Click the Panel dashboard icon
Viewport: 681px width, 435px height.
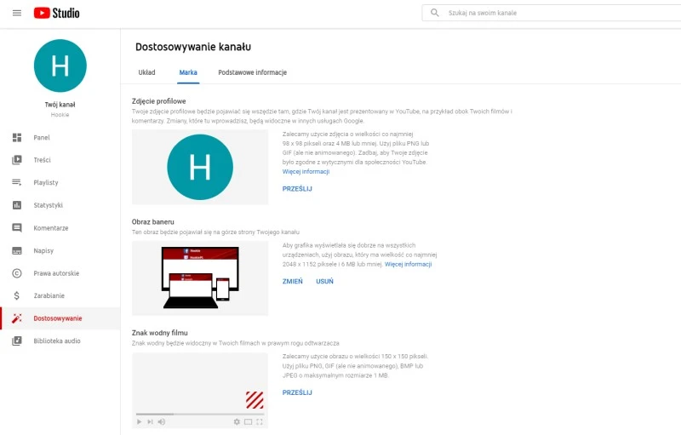coord(17,138)
